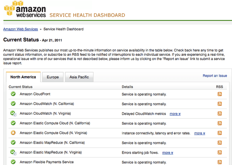Follow the Amazon Web Services breadcrumb link
The image size is (232, 165).
[x=21, y=29]
